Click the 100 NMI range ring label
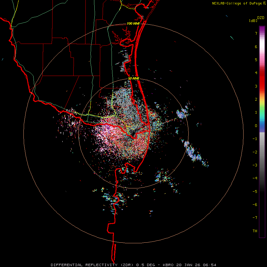267x267 pixels. (x=133, y=23)
